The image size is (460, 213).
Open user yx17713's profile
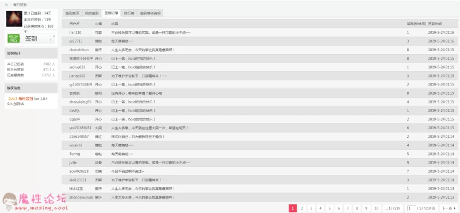(x=76, y=41)
